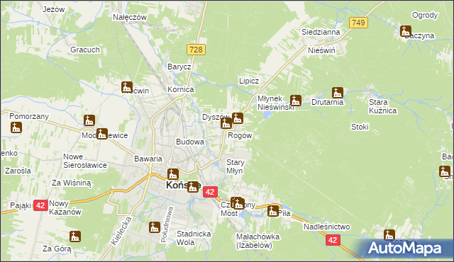Click the Nałęczów village label

(x=130, y=17)
